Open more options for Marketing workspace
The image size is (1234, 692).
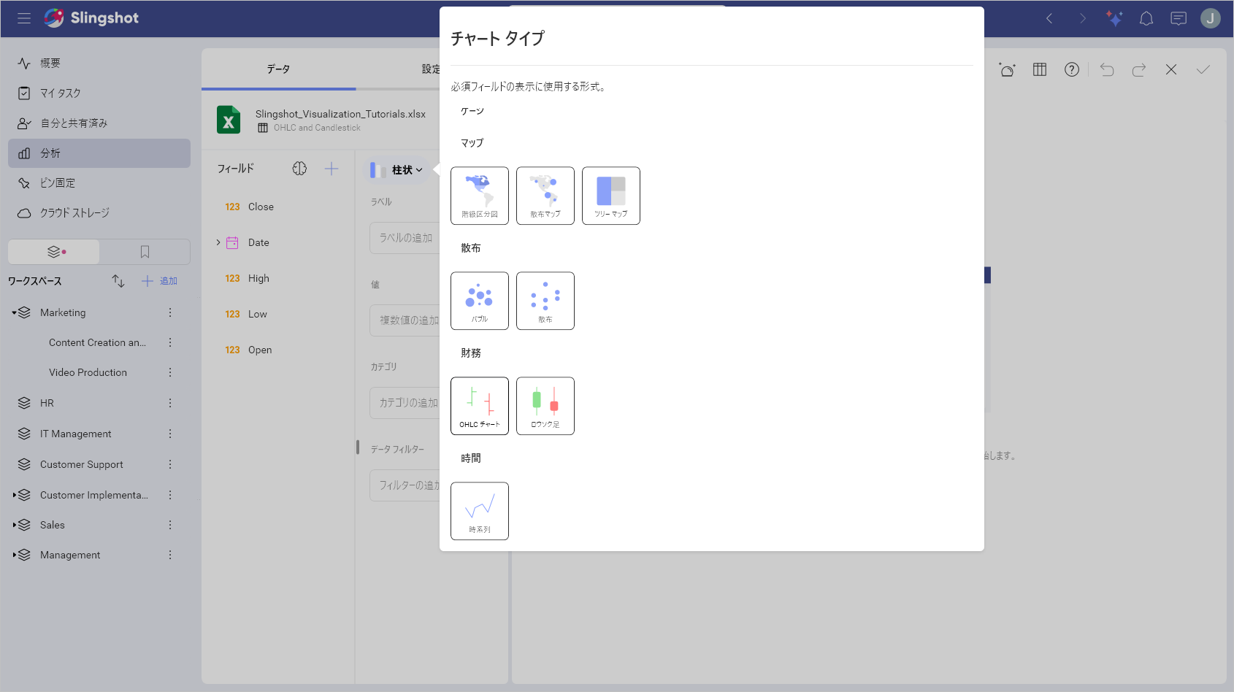[170, 312]
